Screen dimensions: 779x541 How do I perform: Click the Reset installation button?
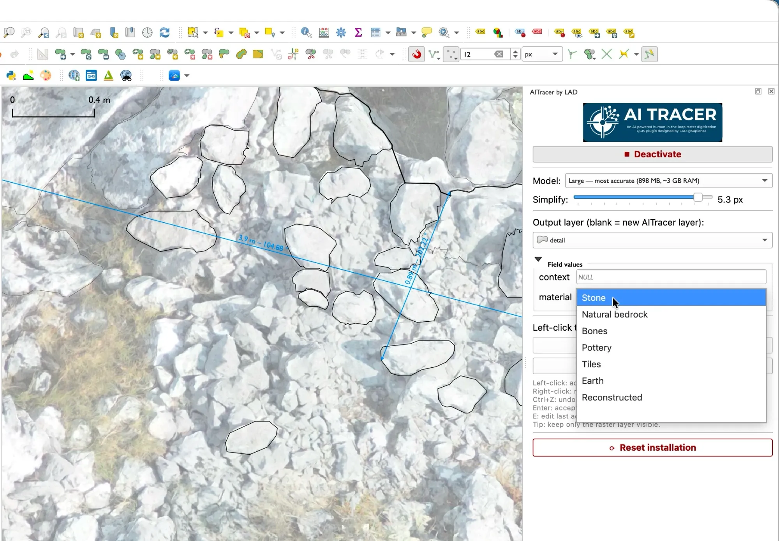pyautogui.click(x=652, y=448)
